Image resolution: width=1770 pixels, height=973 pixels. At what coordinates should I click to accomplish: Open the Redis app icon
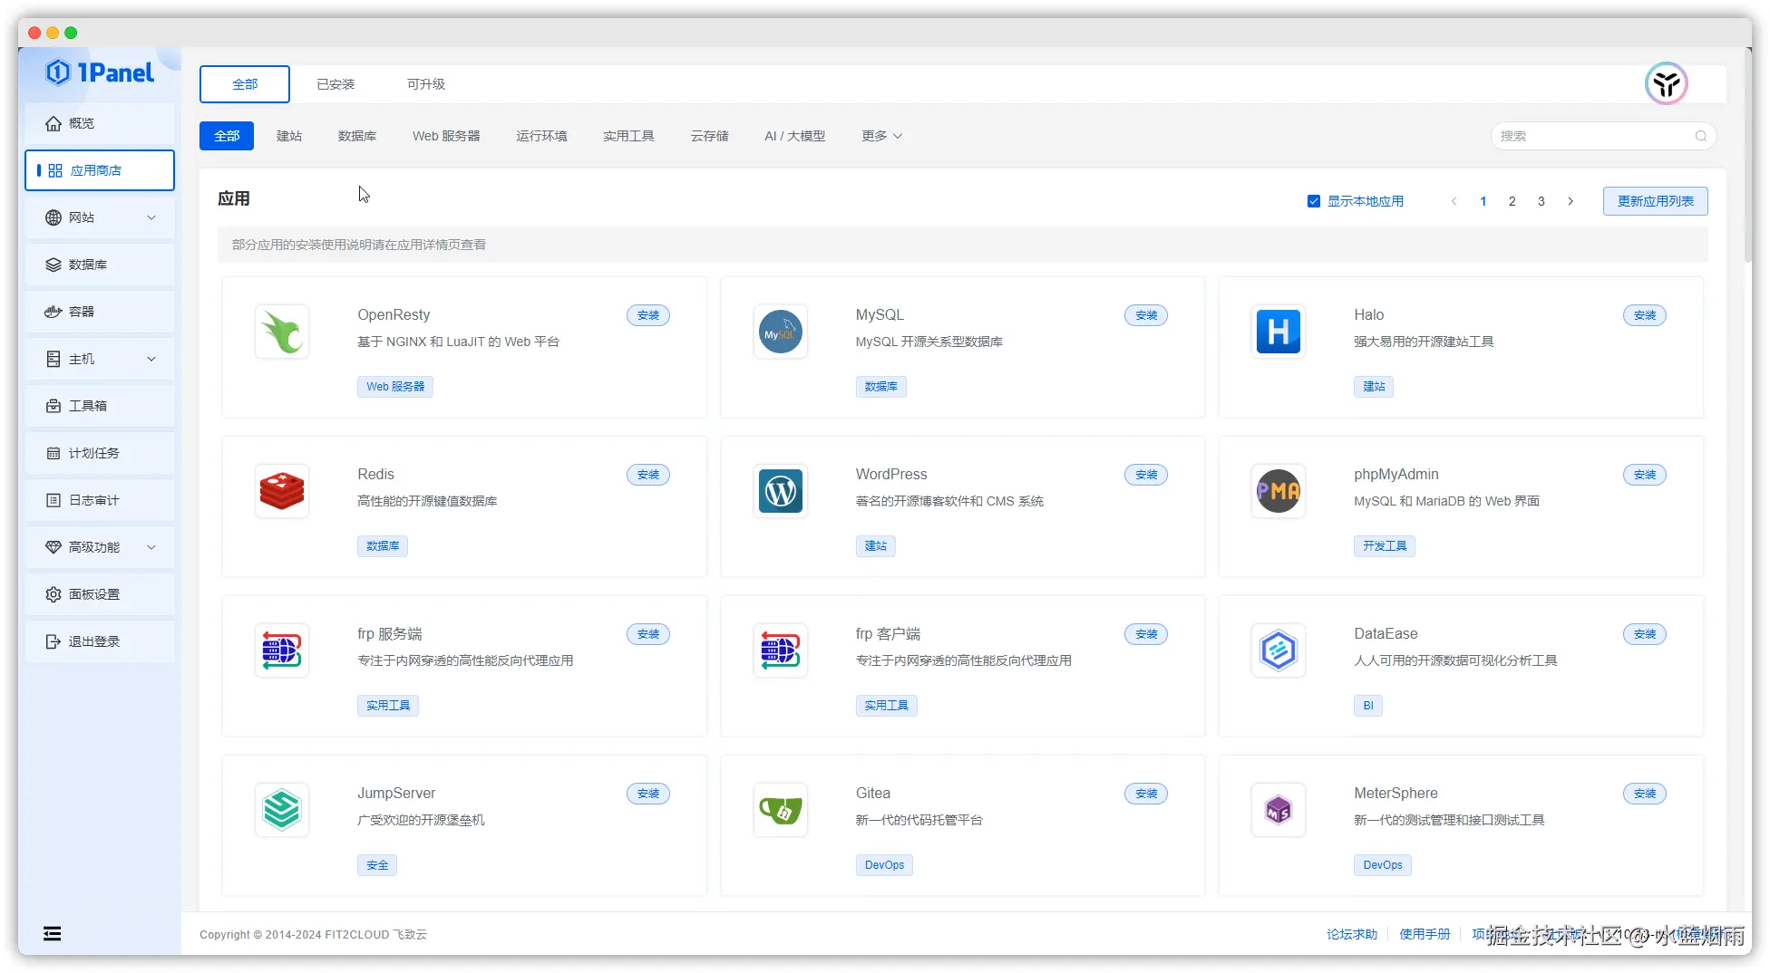[282, 491]
